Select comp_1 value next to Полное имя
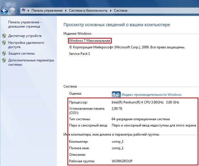 click(x=117, y=148)
